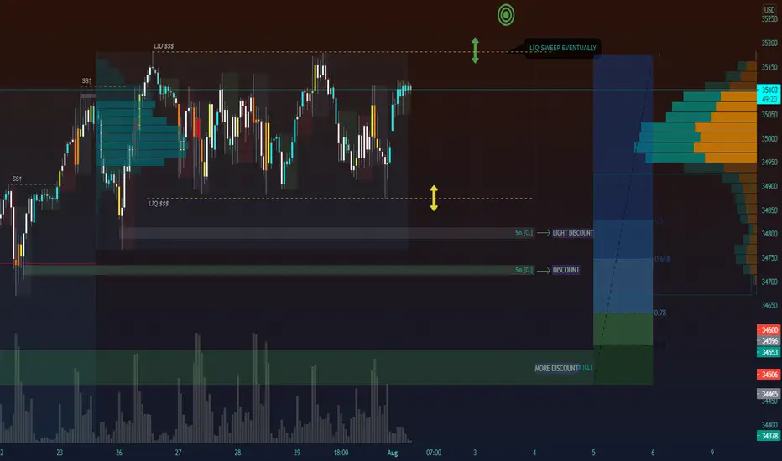
Task: Click 5m [CL] tag beside LIGHT DISCOUNT
Action: 524,233
